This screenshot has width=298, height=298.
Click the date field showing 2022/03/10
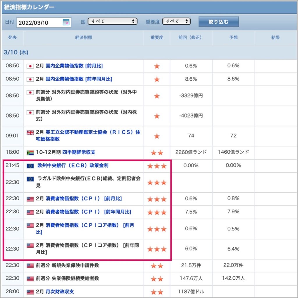(x=44, y=23)
